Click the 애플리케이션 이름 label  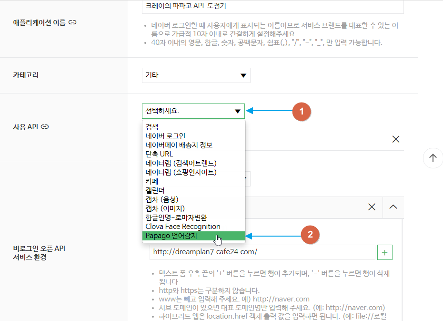39,22
